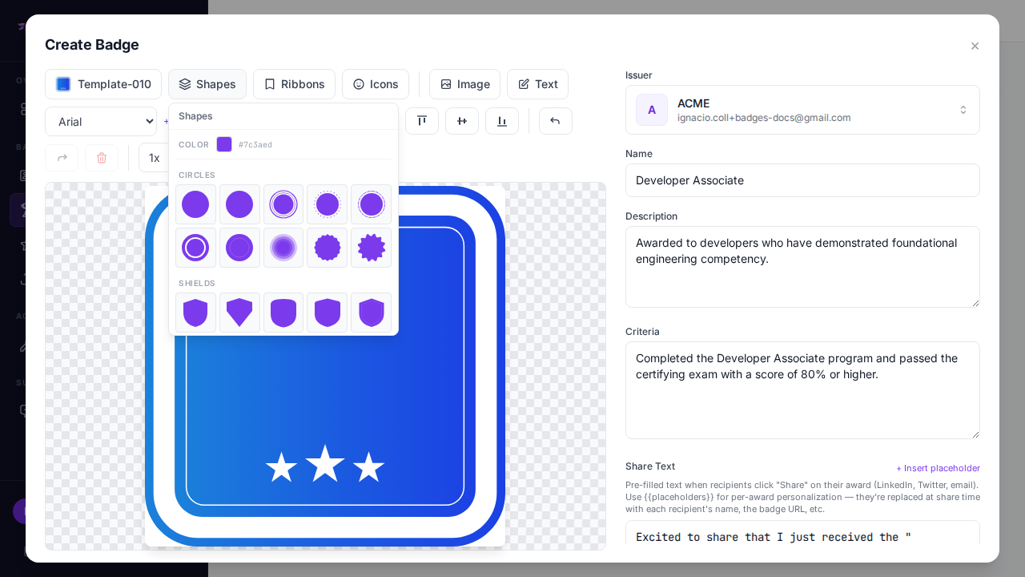1025x577 pixels.
Task: Click the Insert placeholder link
Action: pyautogui.click(x=938, y=468)
